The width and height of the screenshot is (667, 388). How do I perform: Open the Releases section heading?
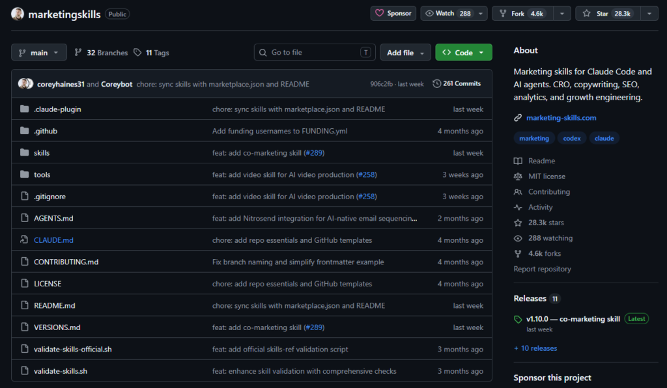coord(530,298)
